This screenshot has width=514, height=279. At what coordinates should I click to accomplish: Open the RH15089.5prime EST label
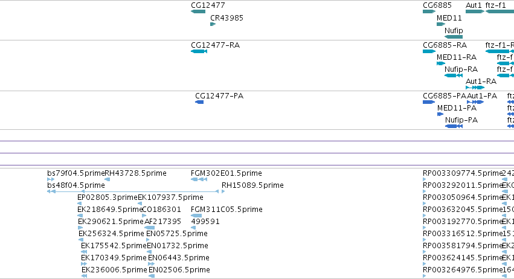252,185
